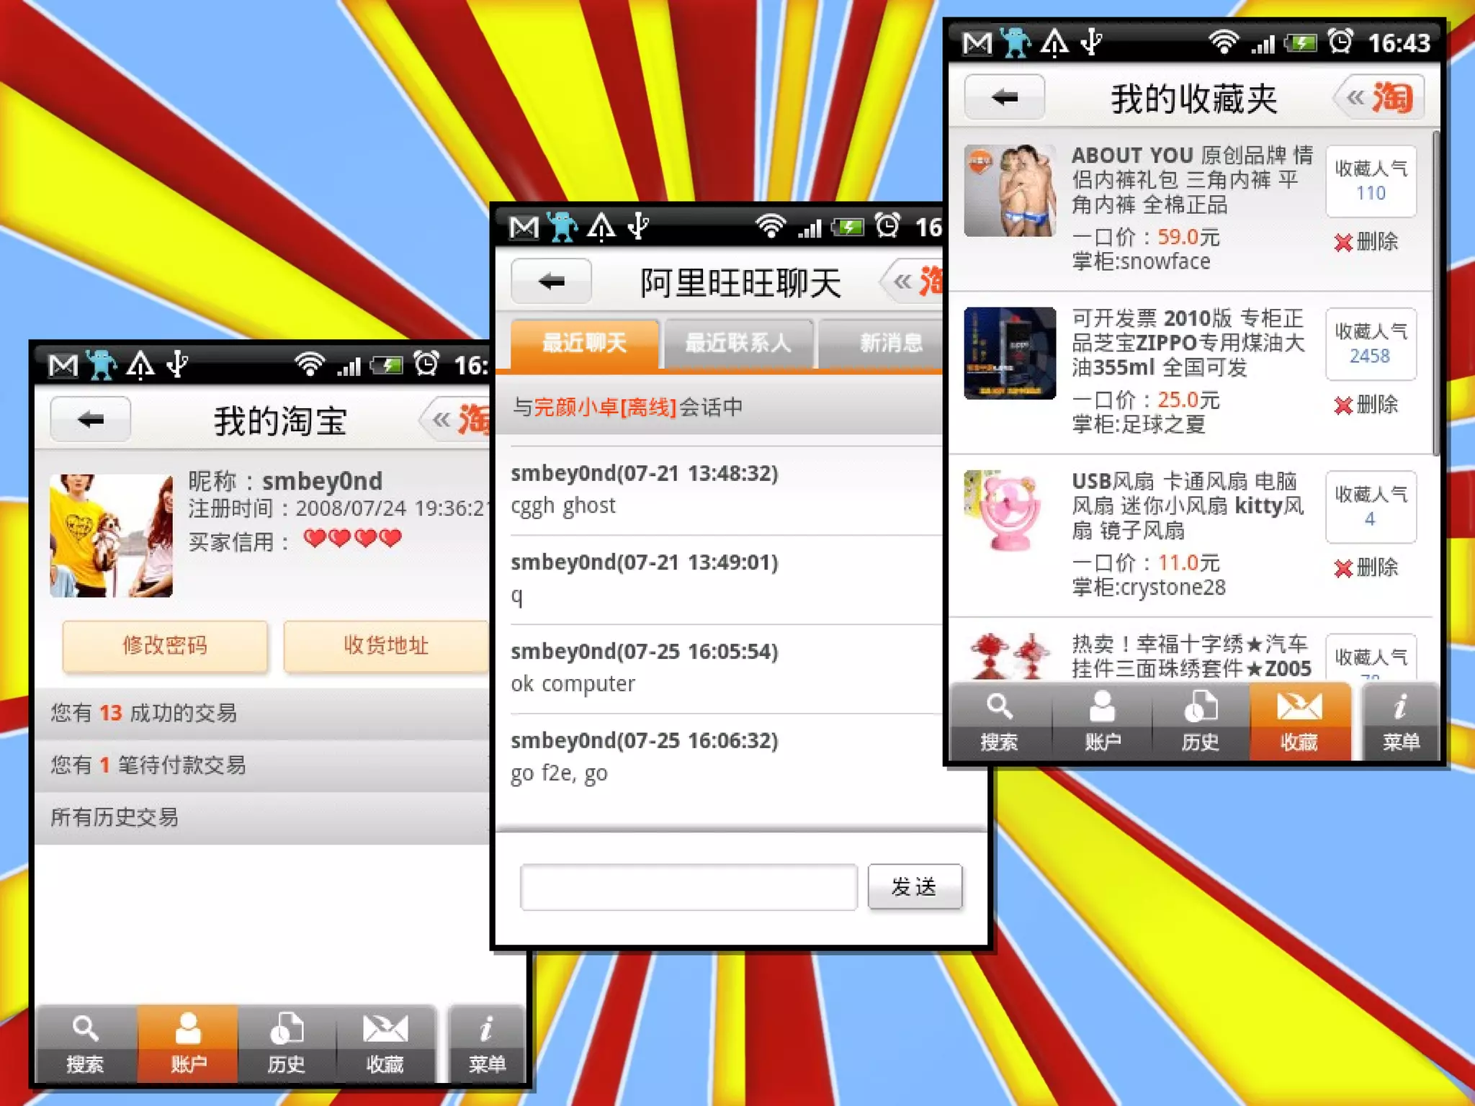The image size is (1475, 1106).
Task: Tap the battery charging icon in 我的收藏夹 screen
Action: coord(1301,43)
